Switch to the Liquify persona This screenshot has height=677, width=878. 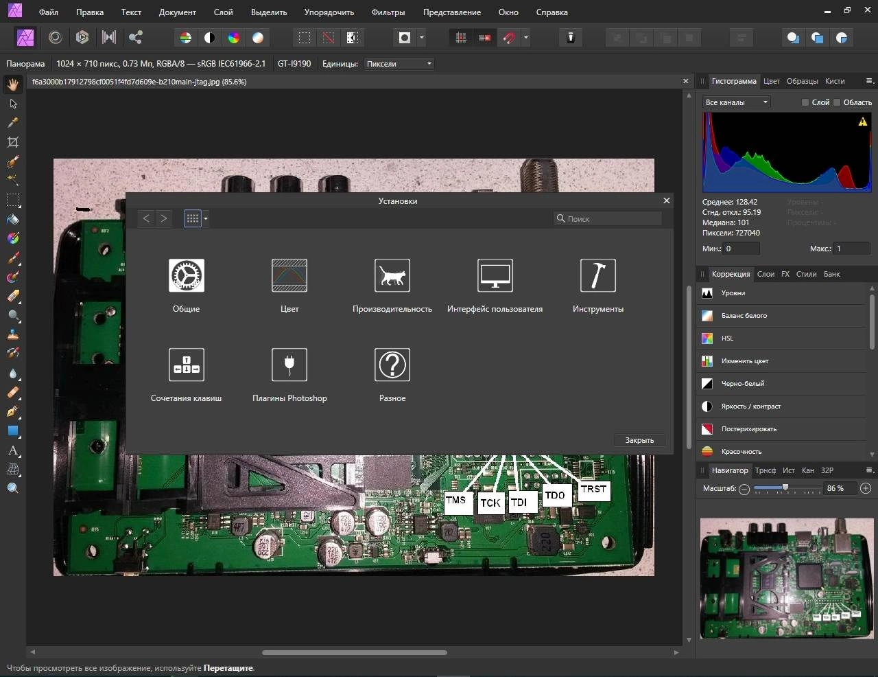(x=56, y=38)
